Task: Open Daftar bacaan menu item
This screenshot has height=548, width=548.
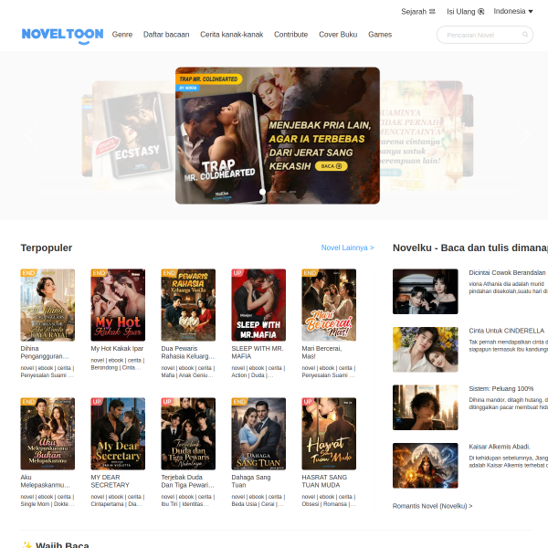Action: [x=166, y=35]
